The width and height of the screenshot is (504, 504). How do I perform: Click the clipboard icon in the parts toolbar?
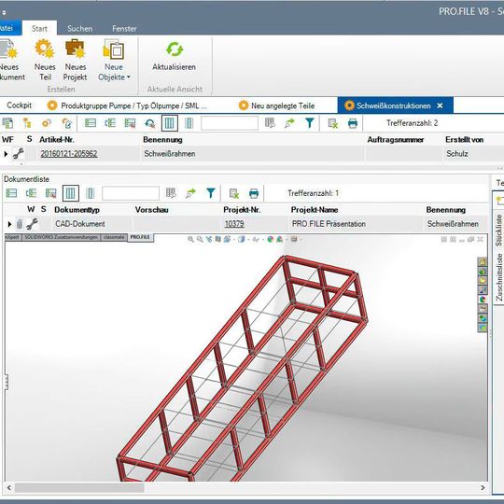tap(7, 123)
